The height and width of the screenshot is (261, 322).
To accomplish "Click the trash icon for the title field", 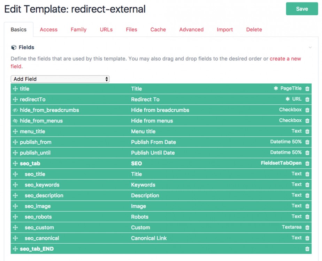I will (x=307, y=89).
